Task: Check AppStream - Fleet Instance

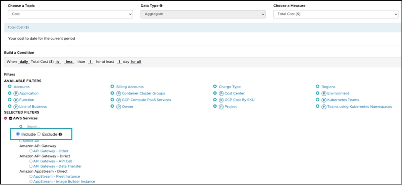Action: [x=31, y=176]
